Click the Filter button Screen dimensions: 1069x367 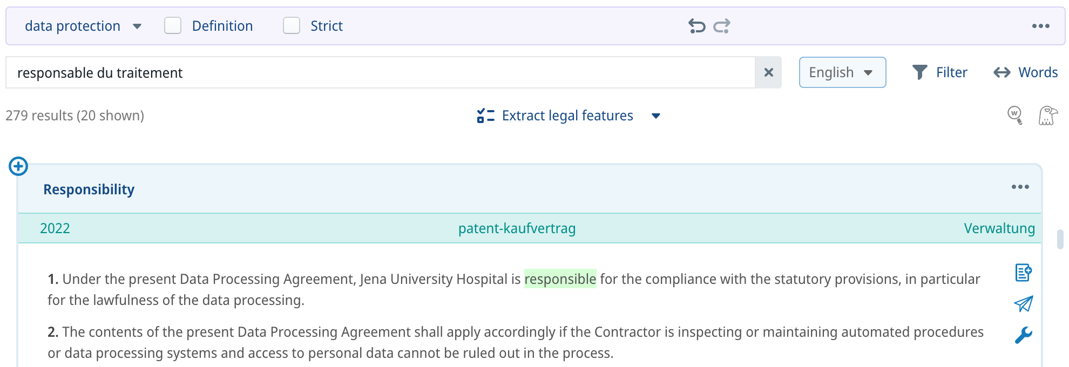tap(939, 72)
